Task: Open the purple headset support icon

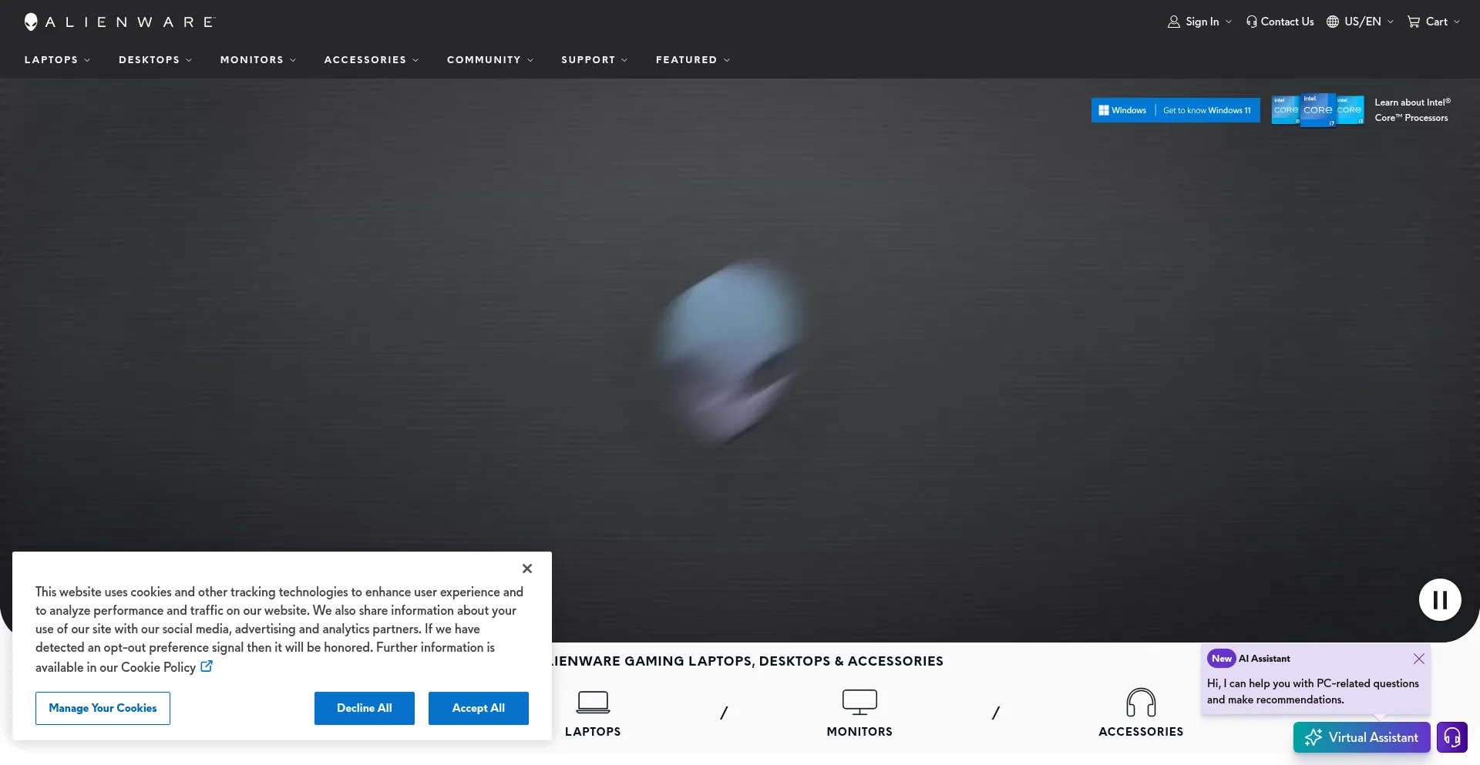Action: click(1451, 737)
